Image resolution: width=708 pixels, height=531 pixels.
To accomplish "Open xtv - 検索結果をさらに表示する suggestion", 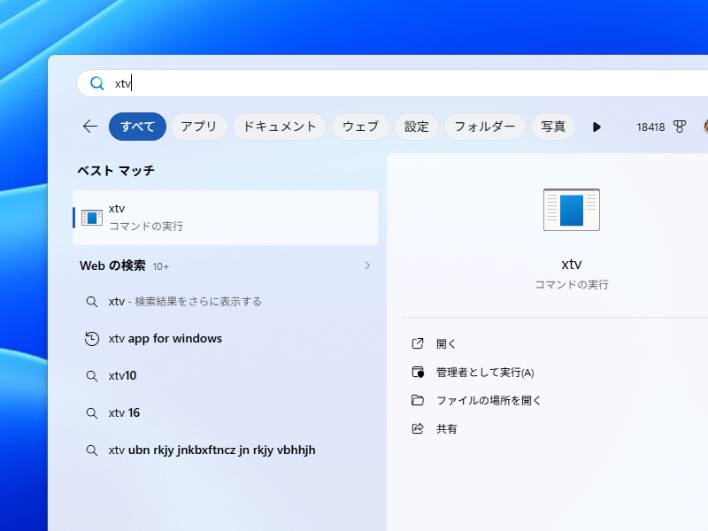I will (x=226, y=302).
